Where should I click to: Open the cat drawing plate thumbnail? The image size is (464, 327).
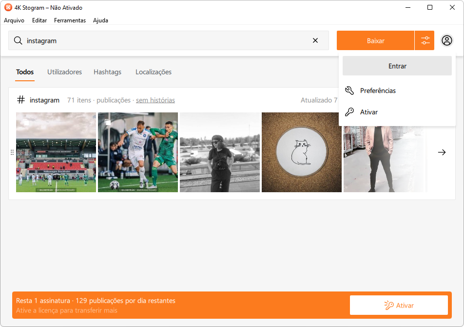pyautogui.click(x=302, y=152)
